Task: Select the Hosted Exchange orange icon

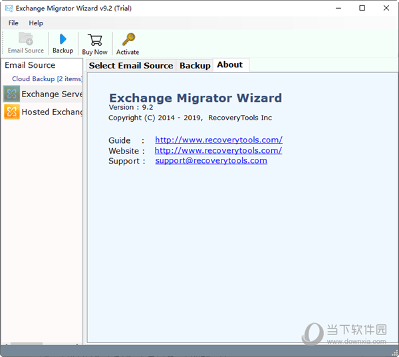Action: click(x=12, y=112)
